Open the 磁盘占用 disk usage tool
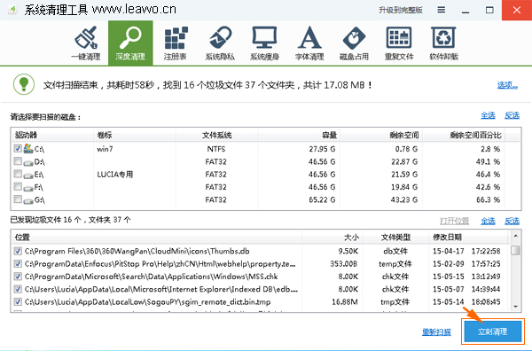 click(354, 43)
